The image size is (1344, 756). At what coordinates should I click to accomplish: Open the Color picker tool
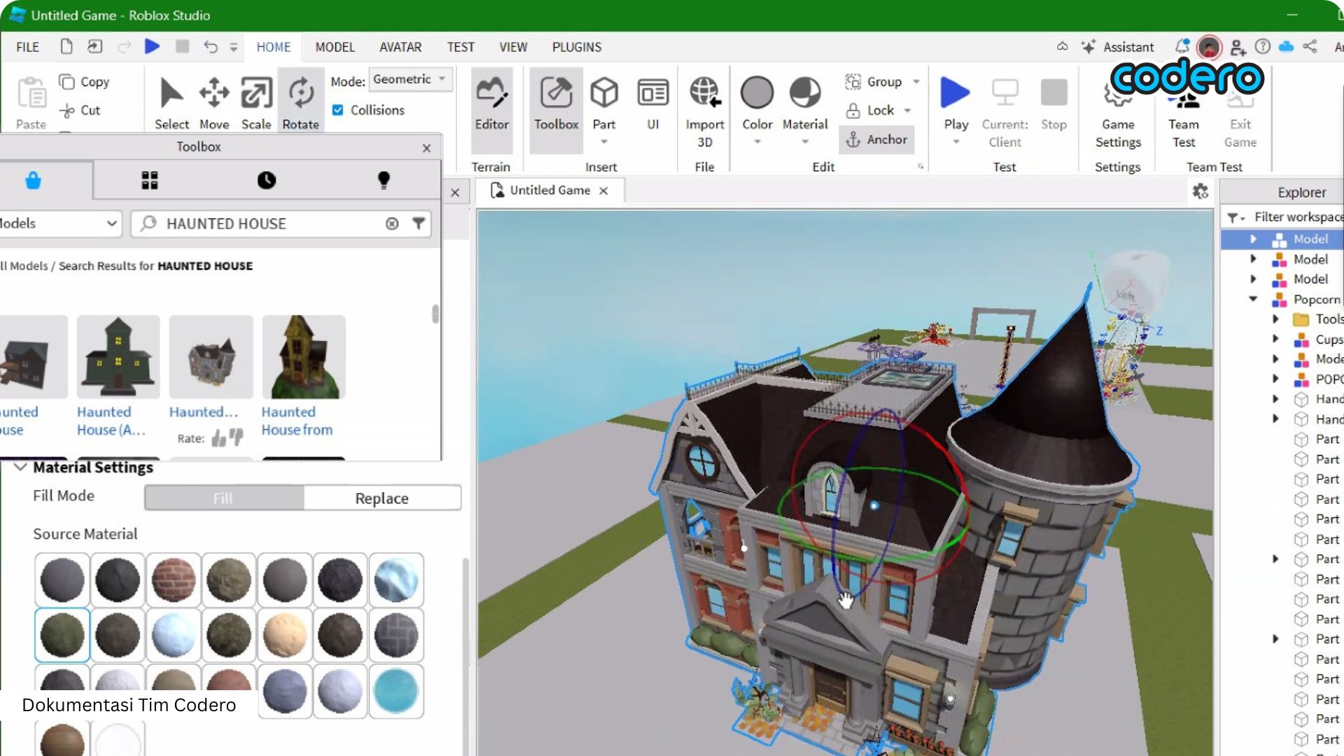757,104
